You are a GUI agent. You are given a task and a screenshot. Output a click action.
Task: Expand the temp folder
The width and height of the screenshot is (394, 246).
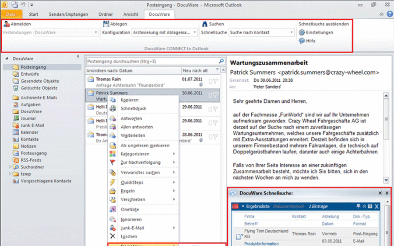pyautogui.click(x=10, y=173)
